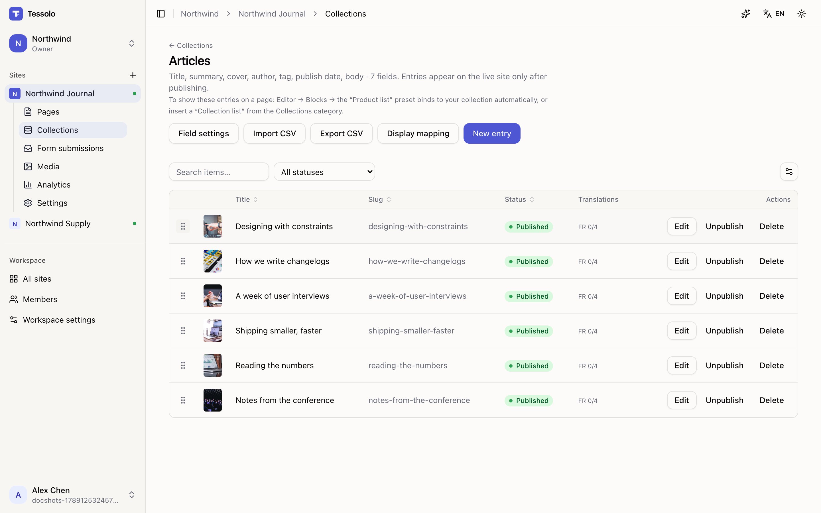Click the Search items field

pyautogui.click(x=219, y=172)
